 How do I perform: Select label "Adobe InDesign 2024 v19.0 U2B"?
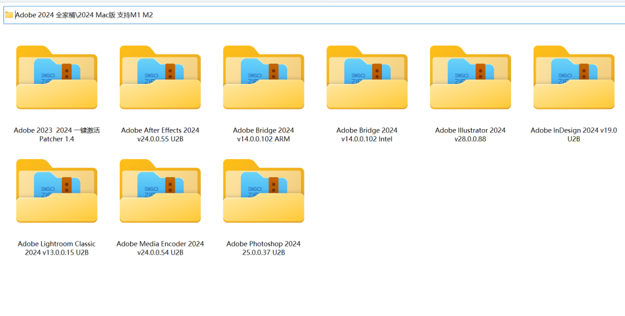coord(574,135)
